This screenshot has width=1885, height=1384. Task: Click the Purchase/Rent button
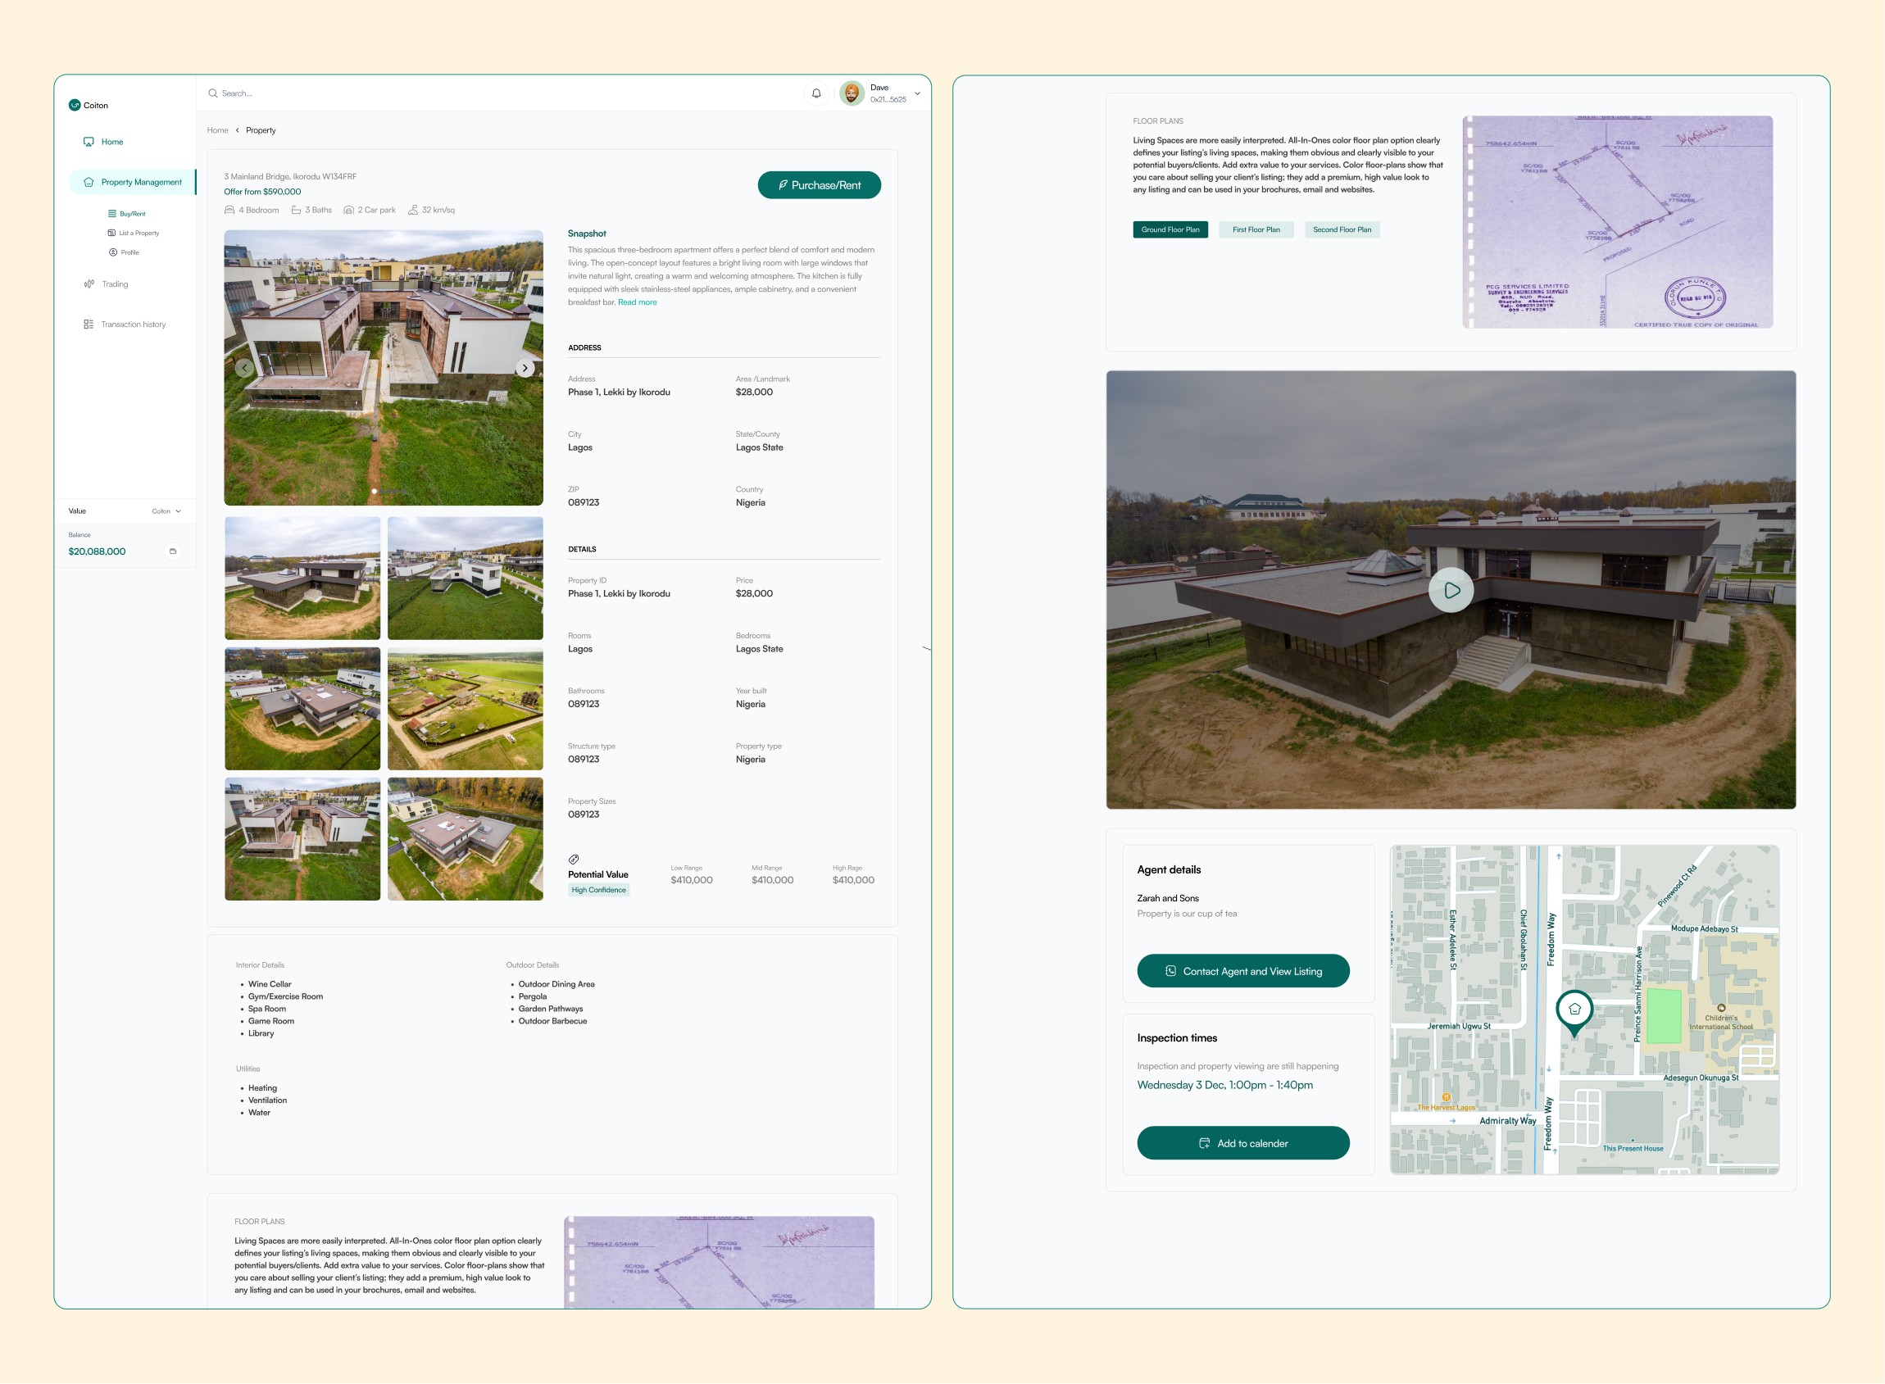pyautogui.click(x=819, y=185)
